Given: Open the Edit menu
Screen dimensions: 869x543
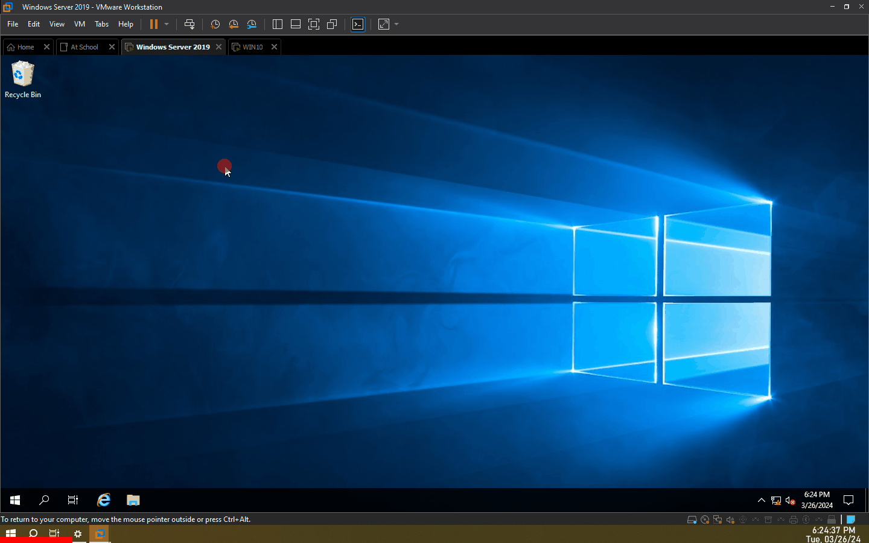Looking at the screenshot, I should (x=34, y=24).
